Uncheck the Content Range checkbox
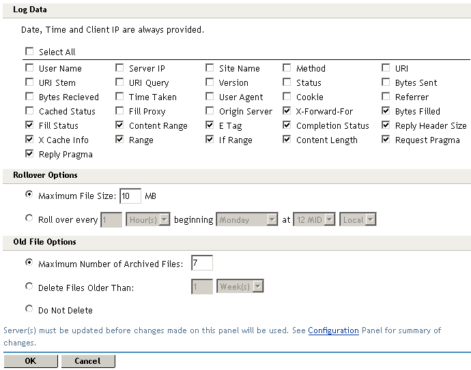 click(x=119, y=125)
